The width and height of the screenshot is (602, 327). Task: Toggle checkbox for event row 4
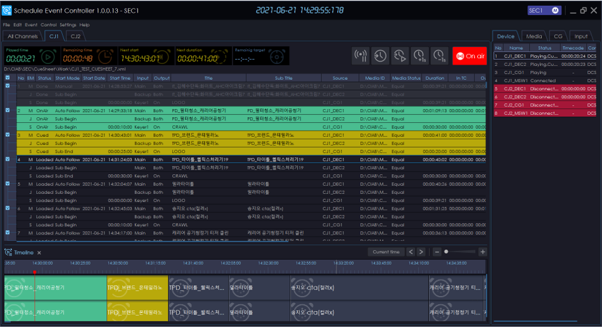coord(8,159)
